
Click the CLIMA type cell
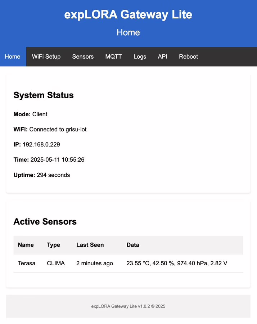click(x=56, y=263)
